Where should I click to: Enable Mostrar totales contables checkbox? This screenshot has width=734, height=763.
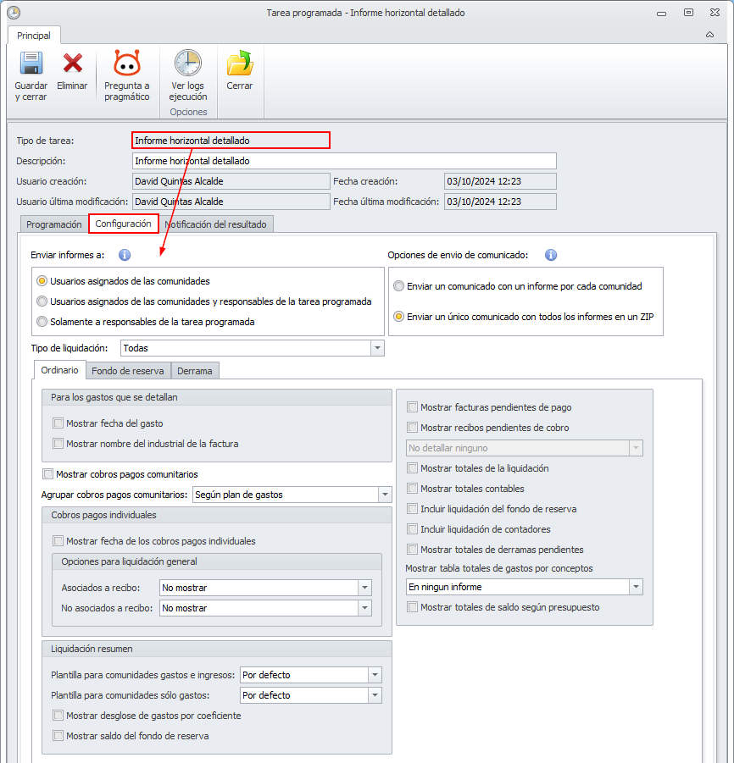tap(413, 489)
